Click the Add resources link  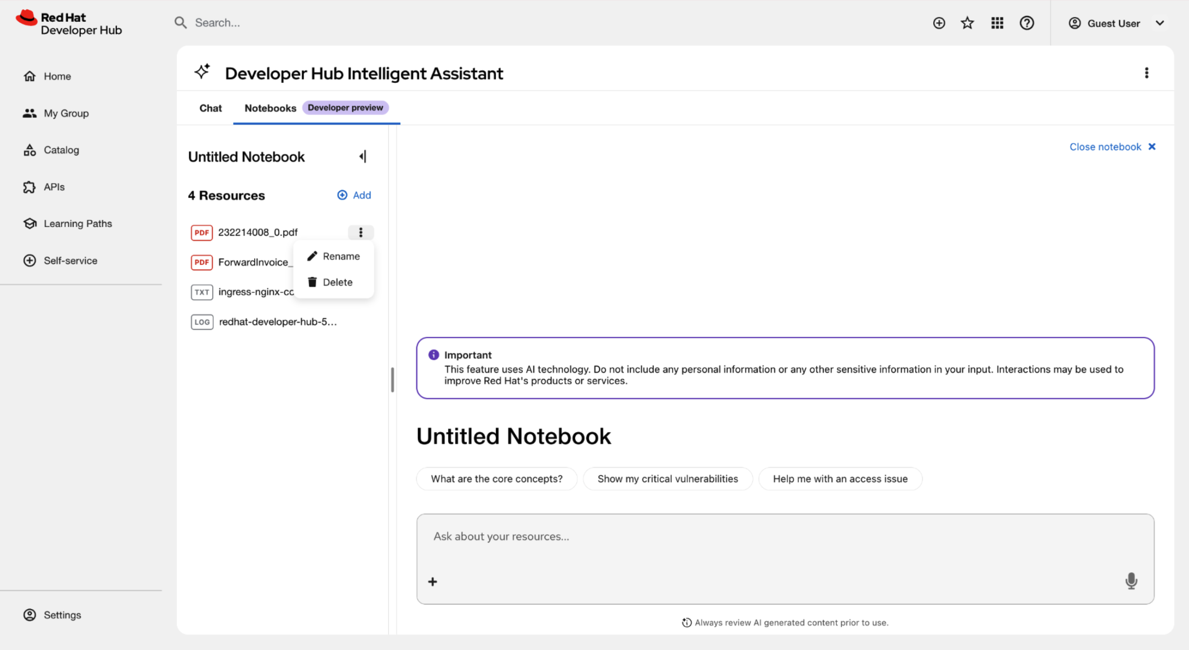pos(354,195)
